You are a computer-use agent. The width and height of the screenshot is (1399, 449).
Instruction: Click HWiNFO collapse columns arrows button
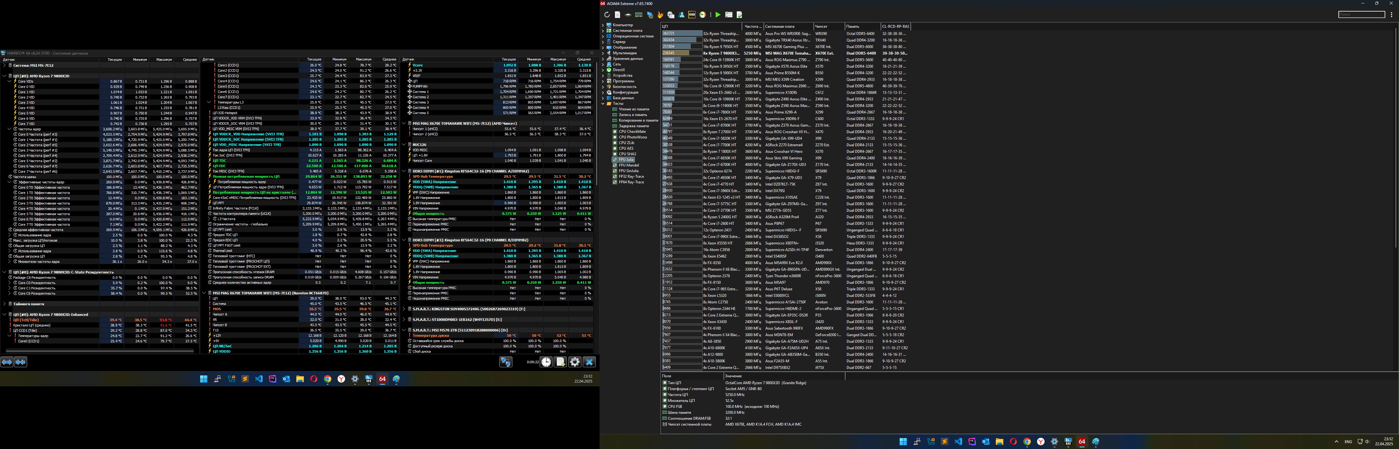(x=21, y=362)
